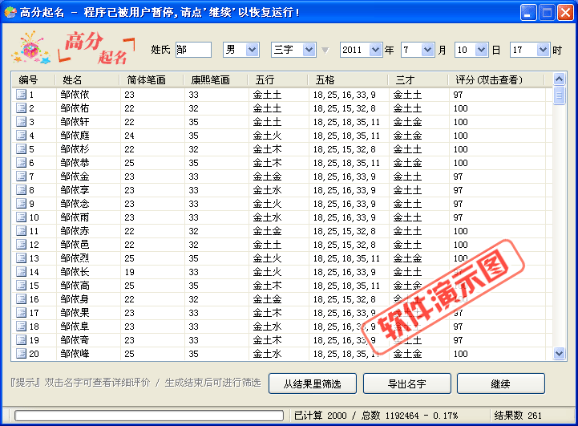This screenshot has width=578, height=426.
Task: Click the row icon for entry 10 邹依雨
Action: (22, 217)
